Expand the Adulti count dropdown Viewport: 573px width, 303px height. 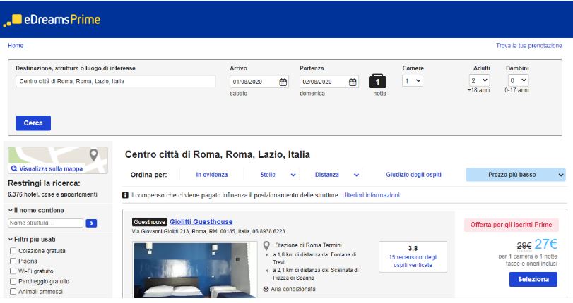click(480, 81)
